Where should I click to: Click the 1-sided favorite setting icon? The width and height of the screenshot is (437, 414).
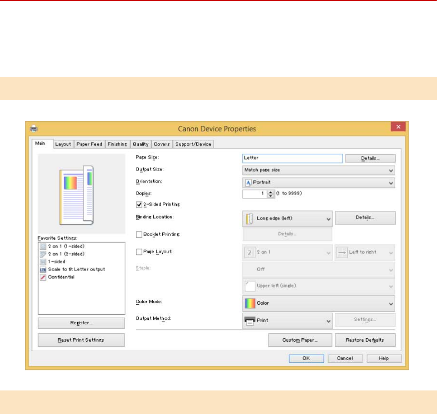coord(43,261)
